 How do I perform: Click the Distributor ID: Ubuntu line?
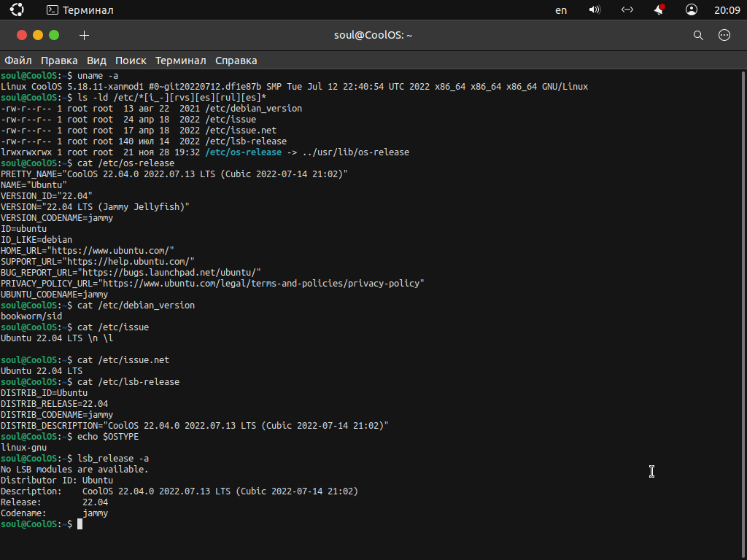(x=57, y=481)
